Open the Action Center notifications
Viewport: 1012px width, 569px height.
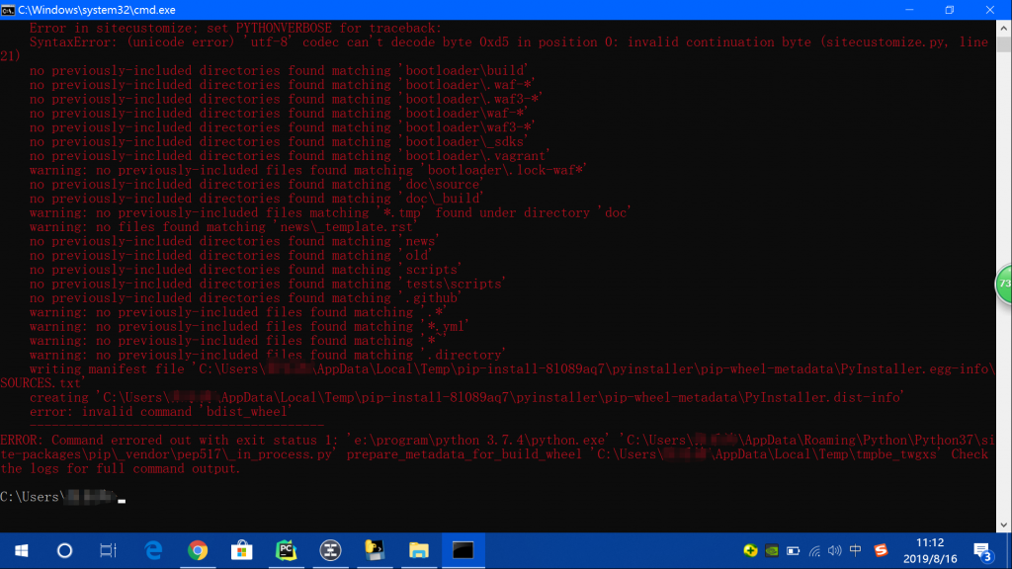point(982,550)
